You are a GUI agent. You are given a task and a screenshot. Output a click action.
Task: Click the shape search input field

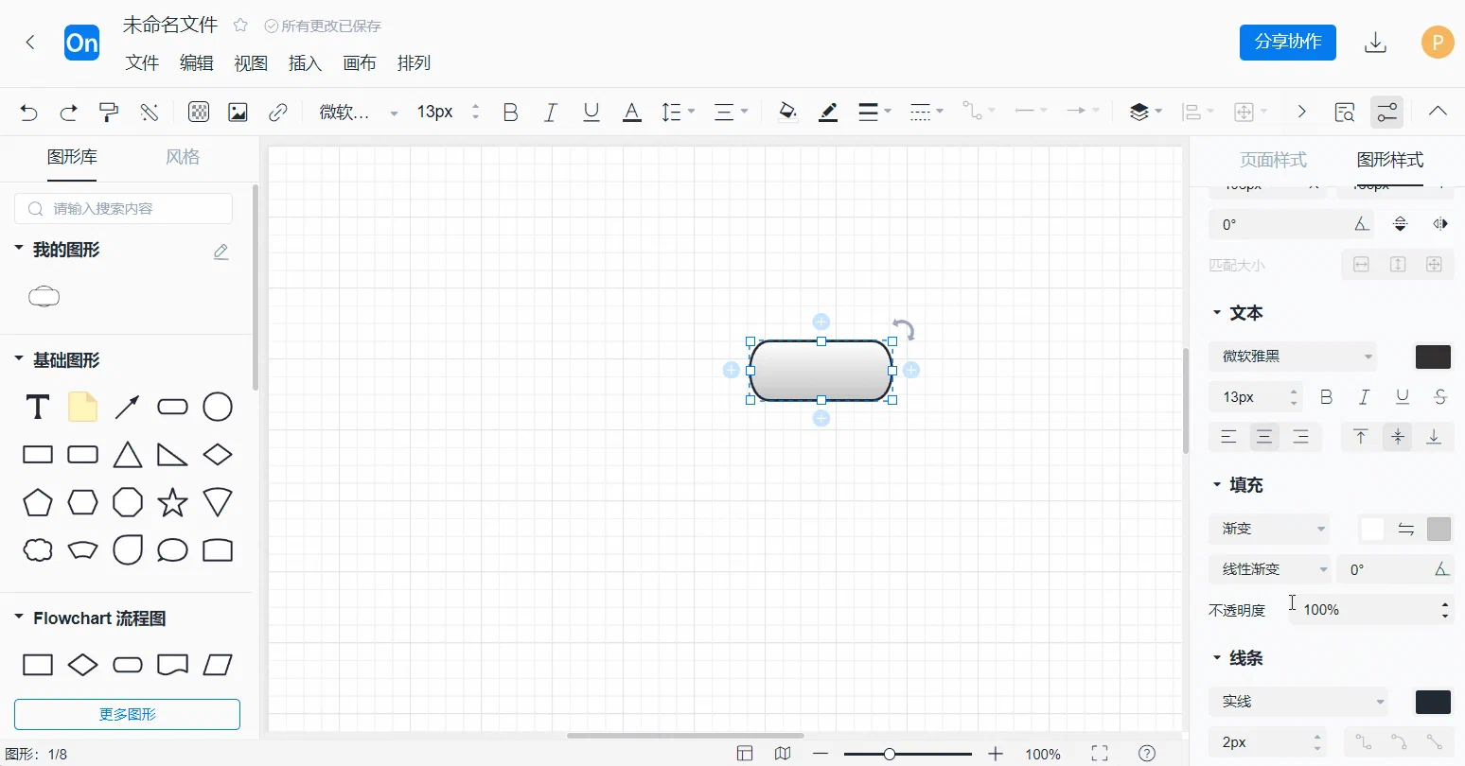coord(124,209)
